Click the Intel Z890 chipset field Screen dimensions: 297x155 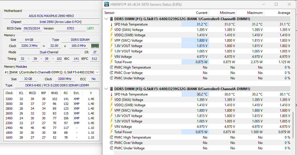(61, 22)
